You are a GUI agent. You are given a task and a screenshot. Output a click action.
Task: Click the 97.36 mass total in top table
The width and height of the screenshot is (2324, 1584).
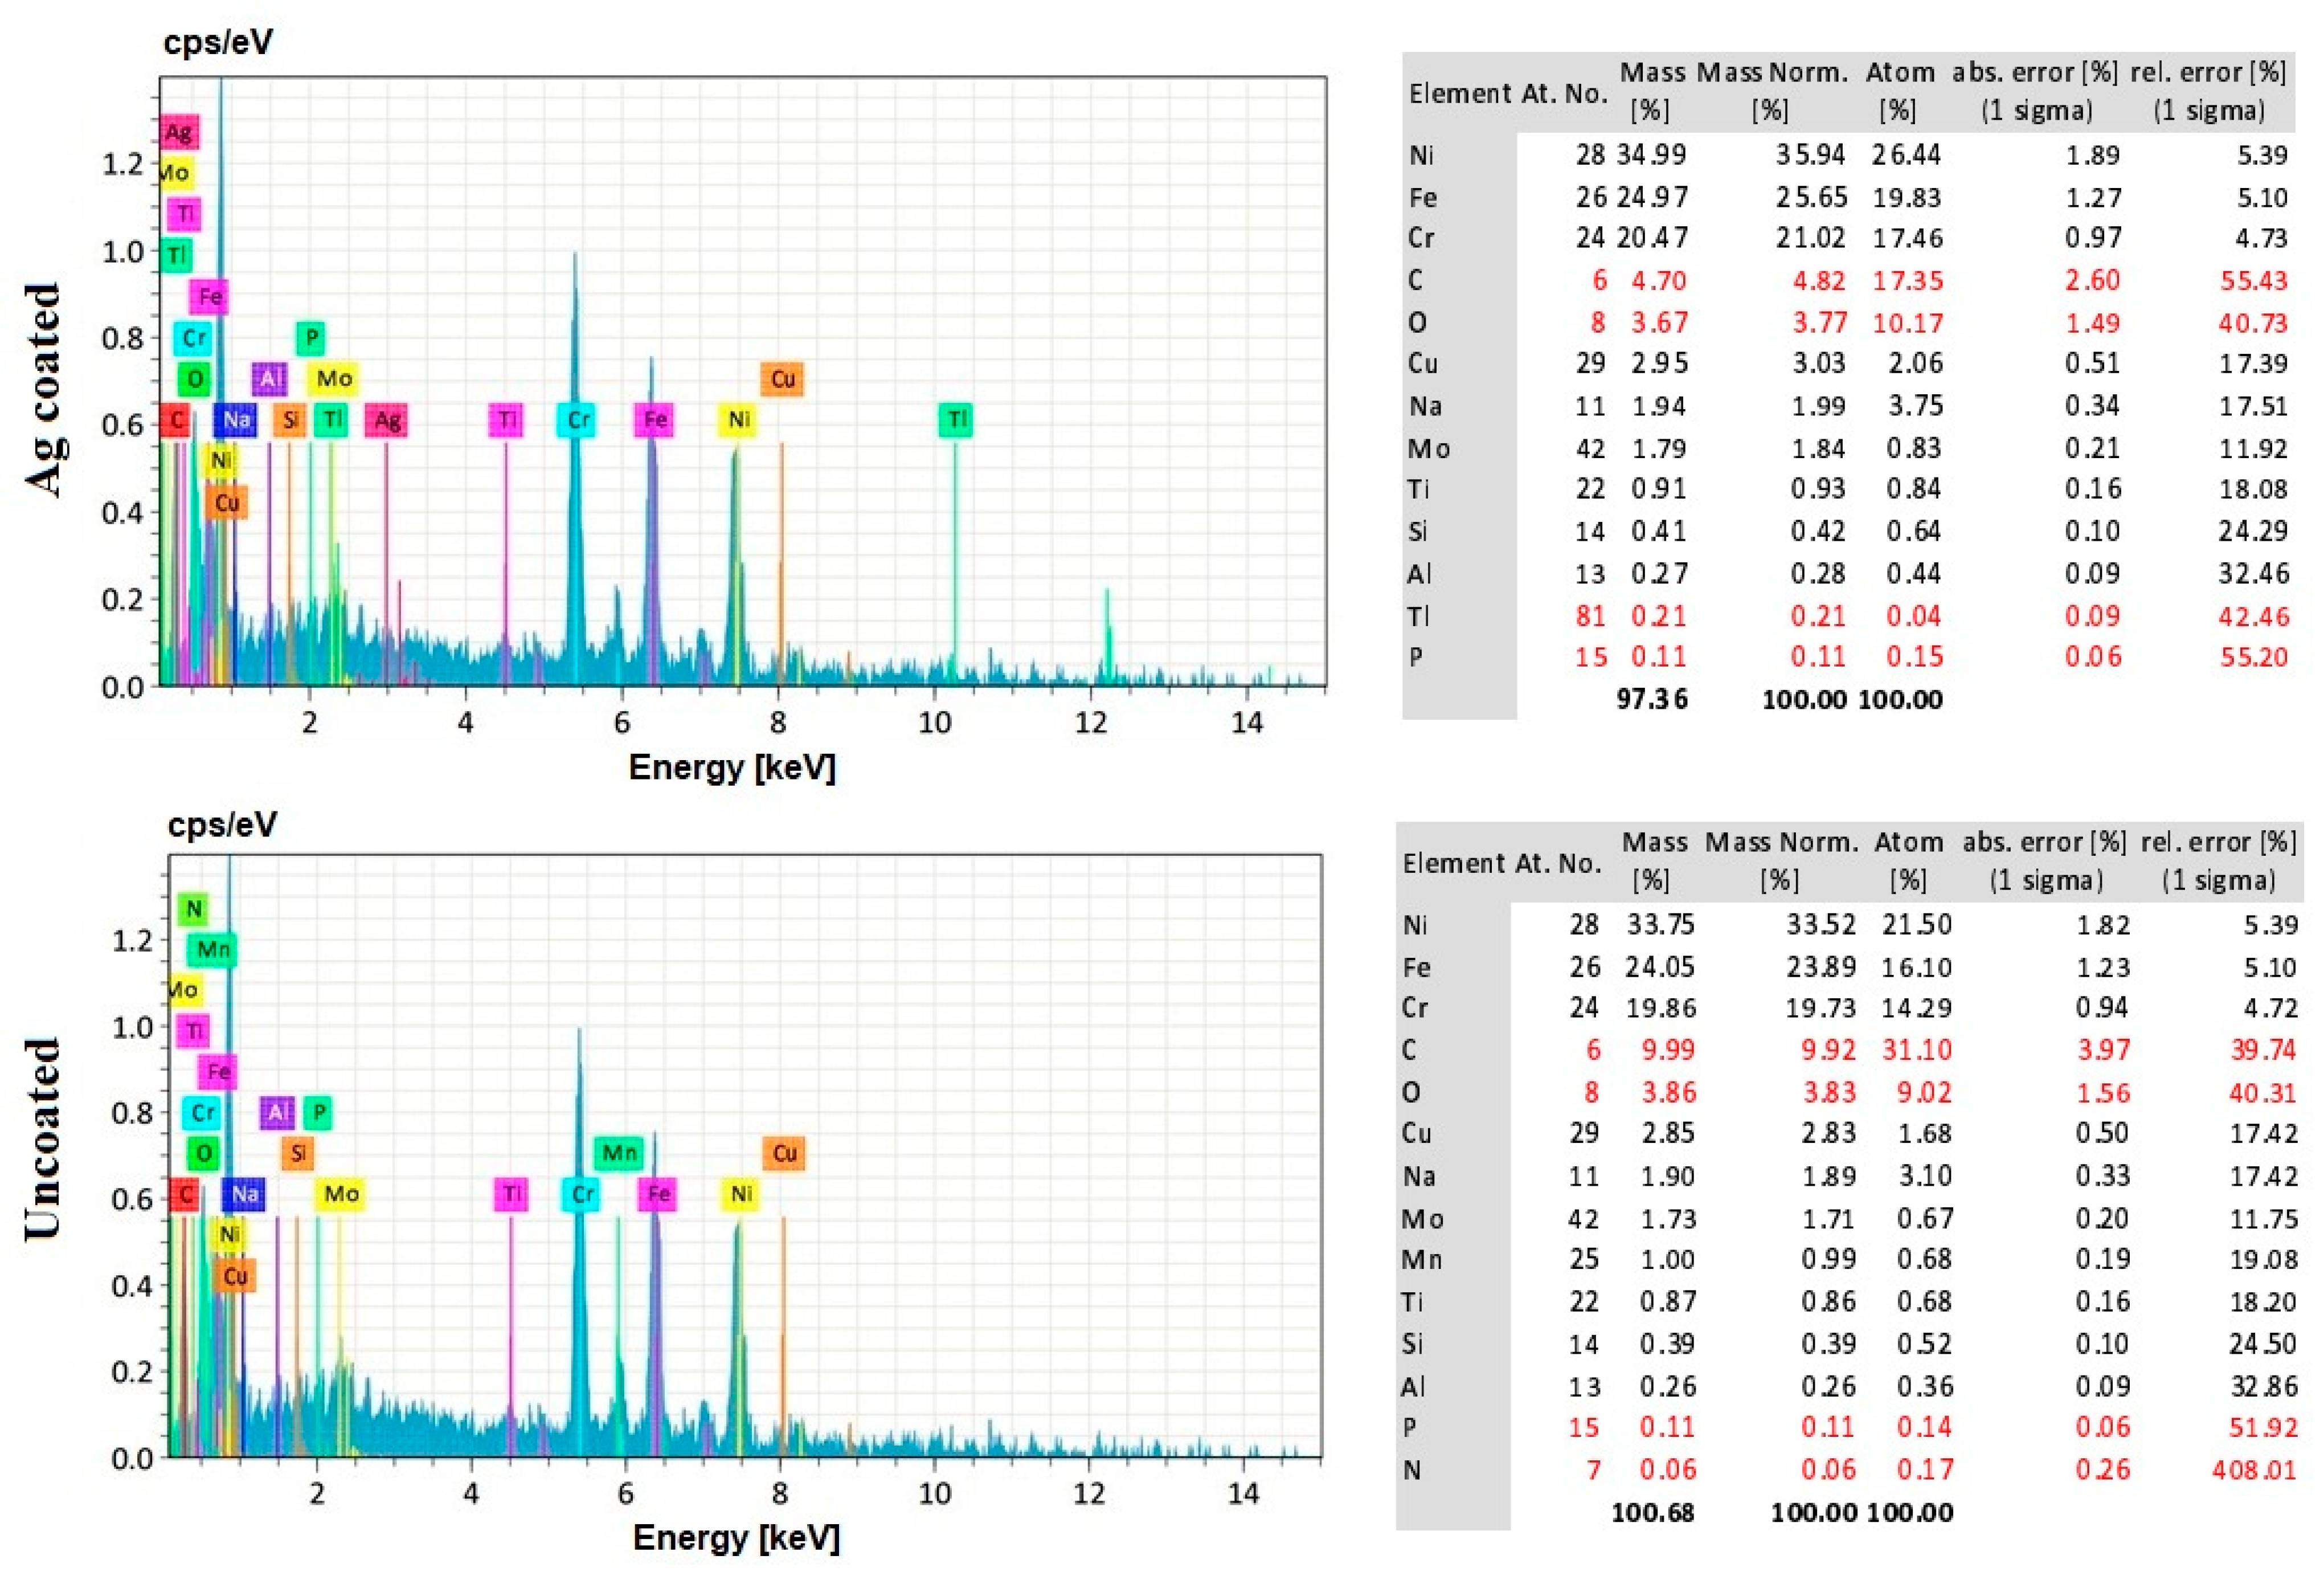click(x=1652, y=699)
